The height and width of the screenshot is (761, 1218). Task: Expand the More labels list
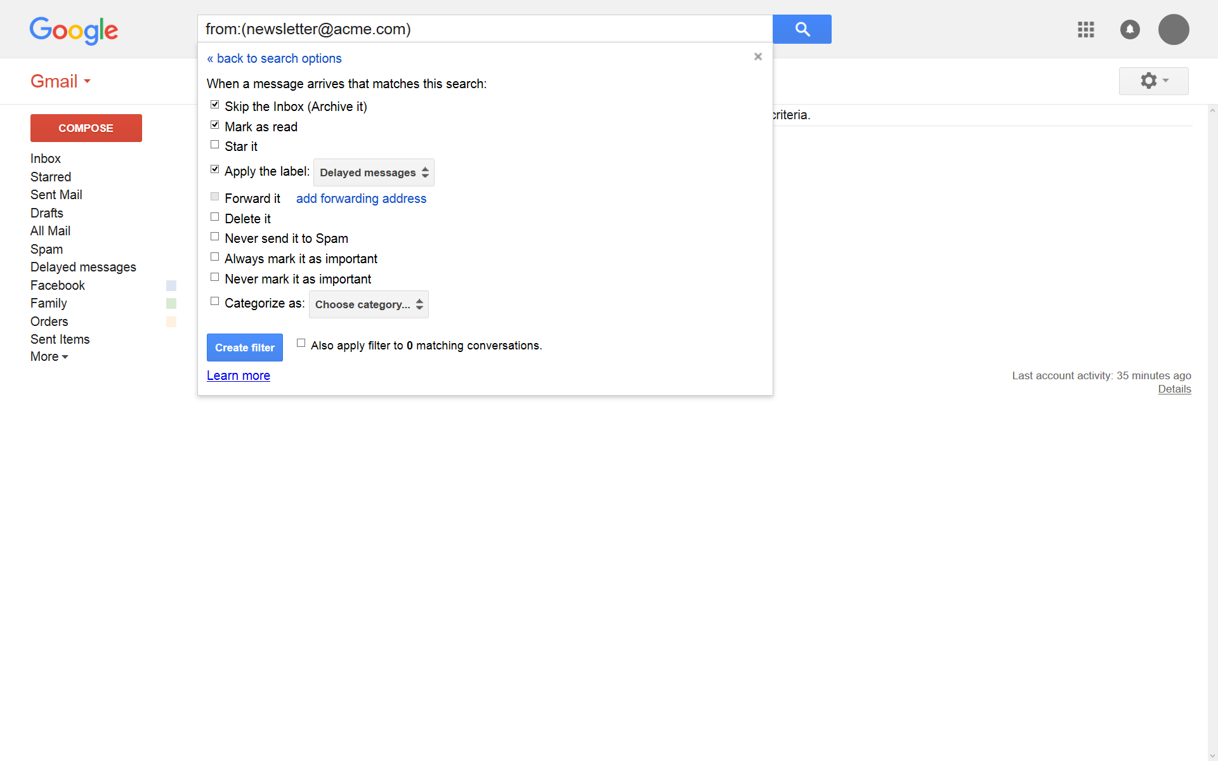[x=49, y=356]
